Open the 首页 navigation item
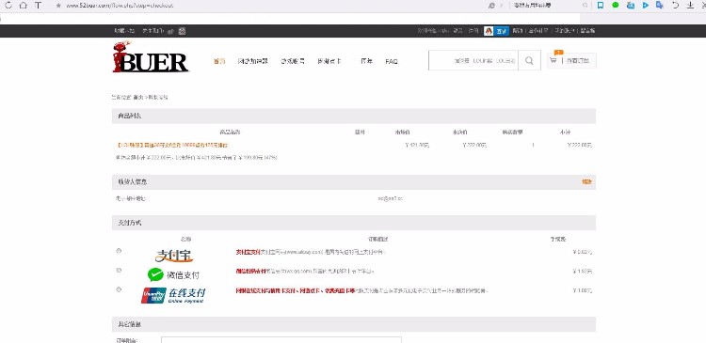This screenshot has width=706, height=343. pyautogui.click(x=219, y=61)
